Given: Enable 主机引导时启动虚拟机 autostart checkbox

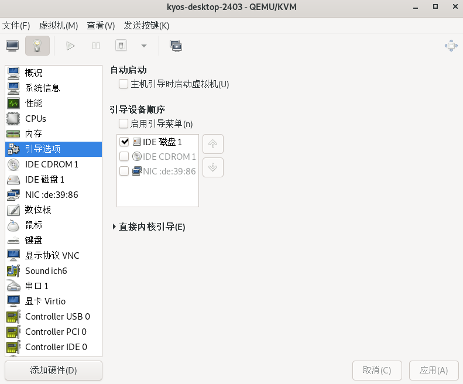Looking at the screenshot, I should (124, 84).
